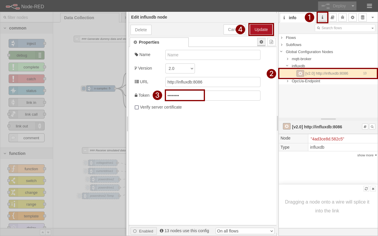Switch to the Debug messages bug icon

click(342, 17)
